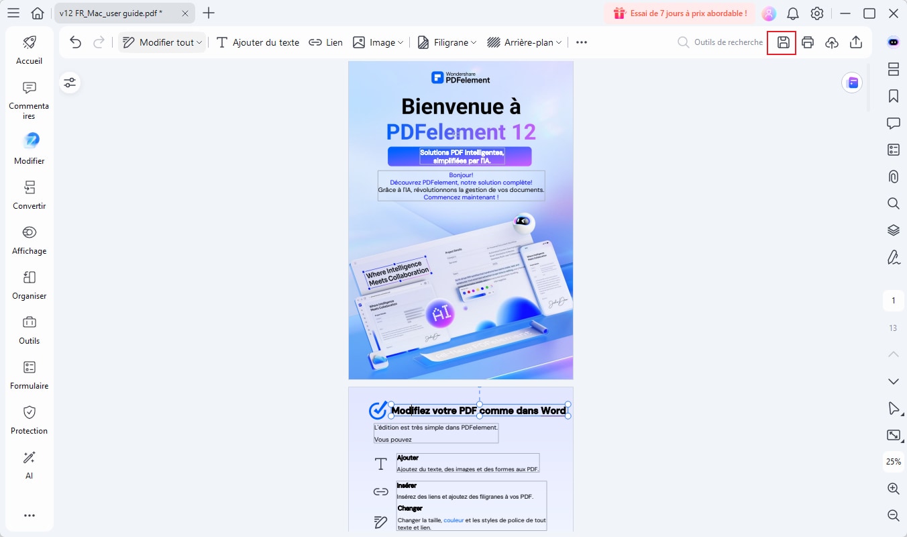Select Modifiez votre PDF comme dans Word heading
The width and height of the screenshot is (907, 537).
tap(478, 411)
